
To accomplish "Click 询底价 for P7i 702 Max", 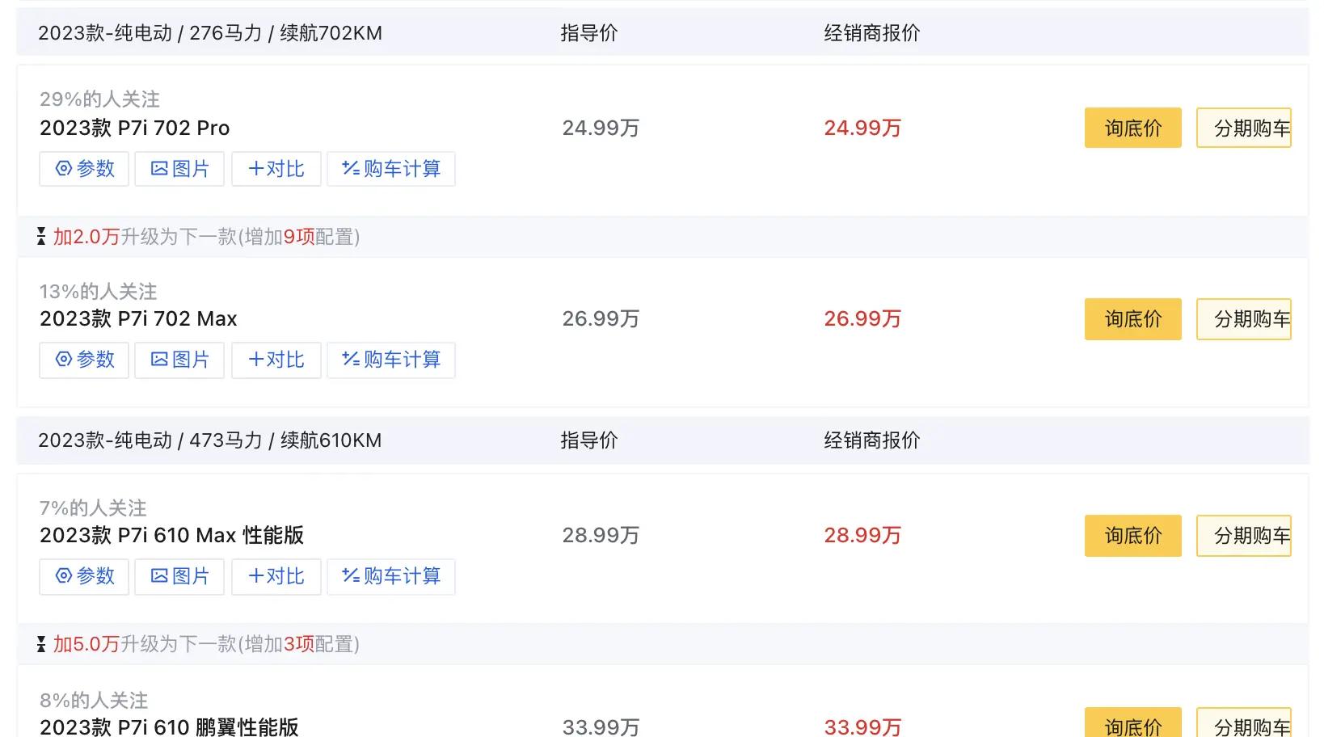I will [1133, 319].
